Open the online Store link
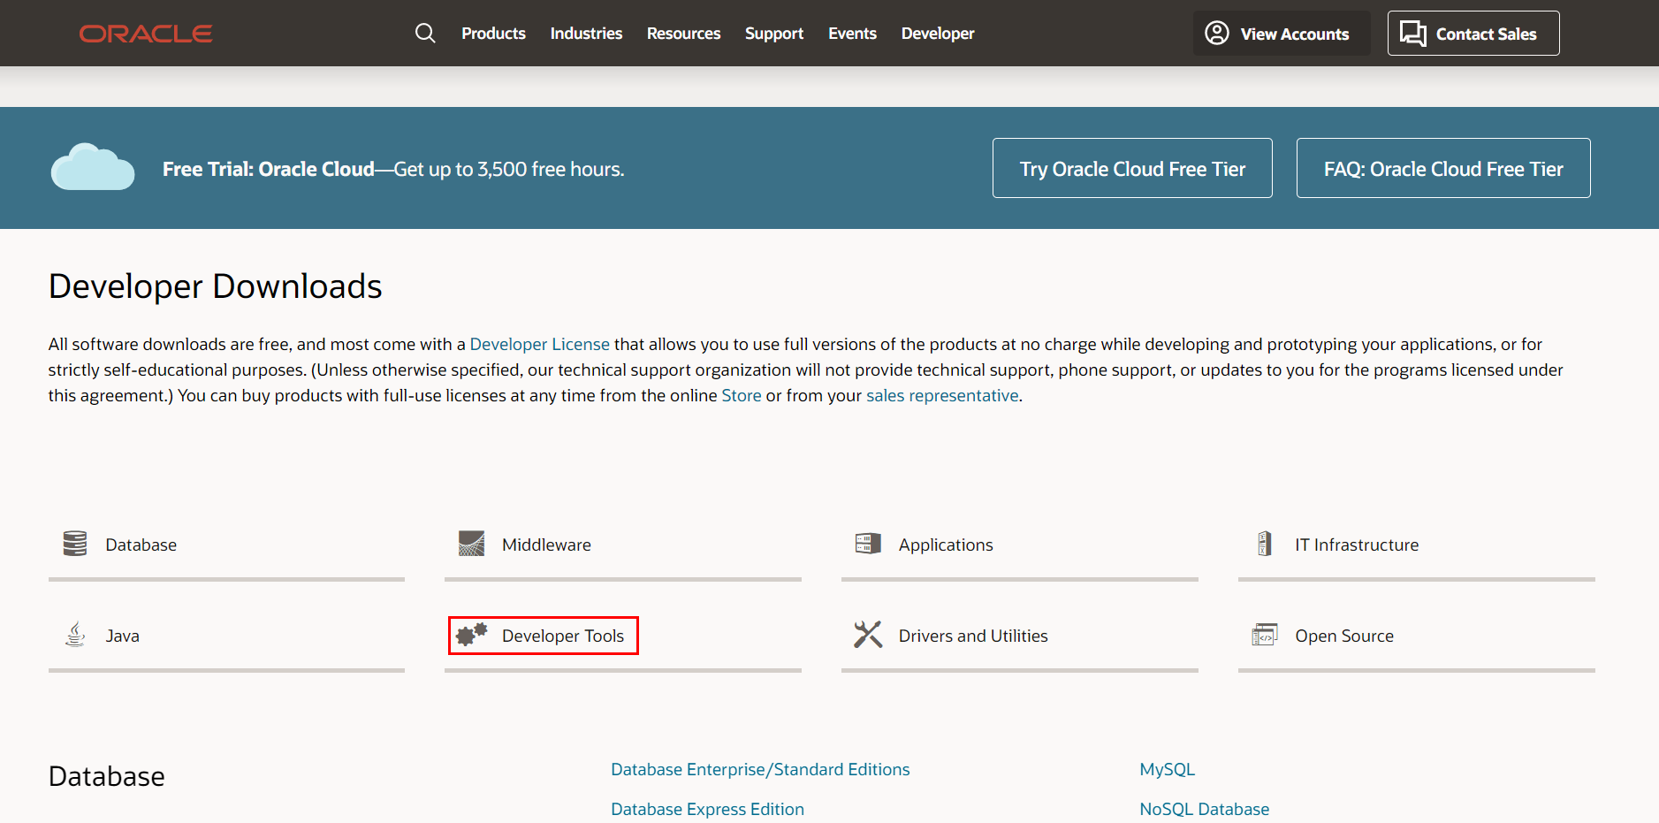 tap(741, 395)
